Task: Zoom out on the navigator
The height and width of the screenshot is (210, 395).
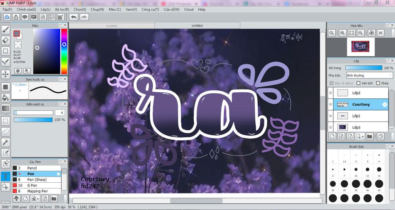Action: [x=361, y=33]
